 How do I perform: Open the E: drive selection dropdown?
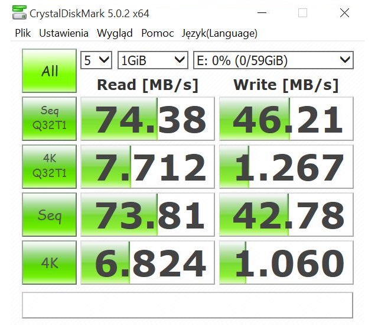click(272, 60)
